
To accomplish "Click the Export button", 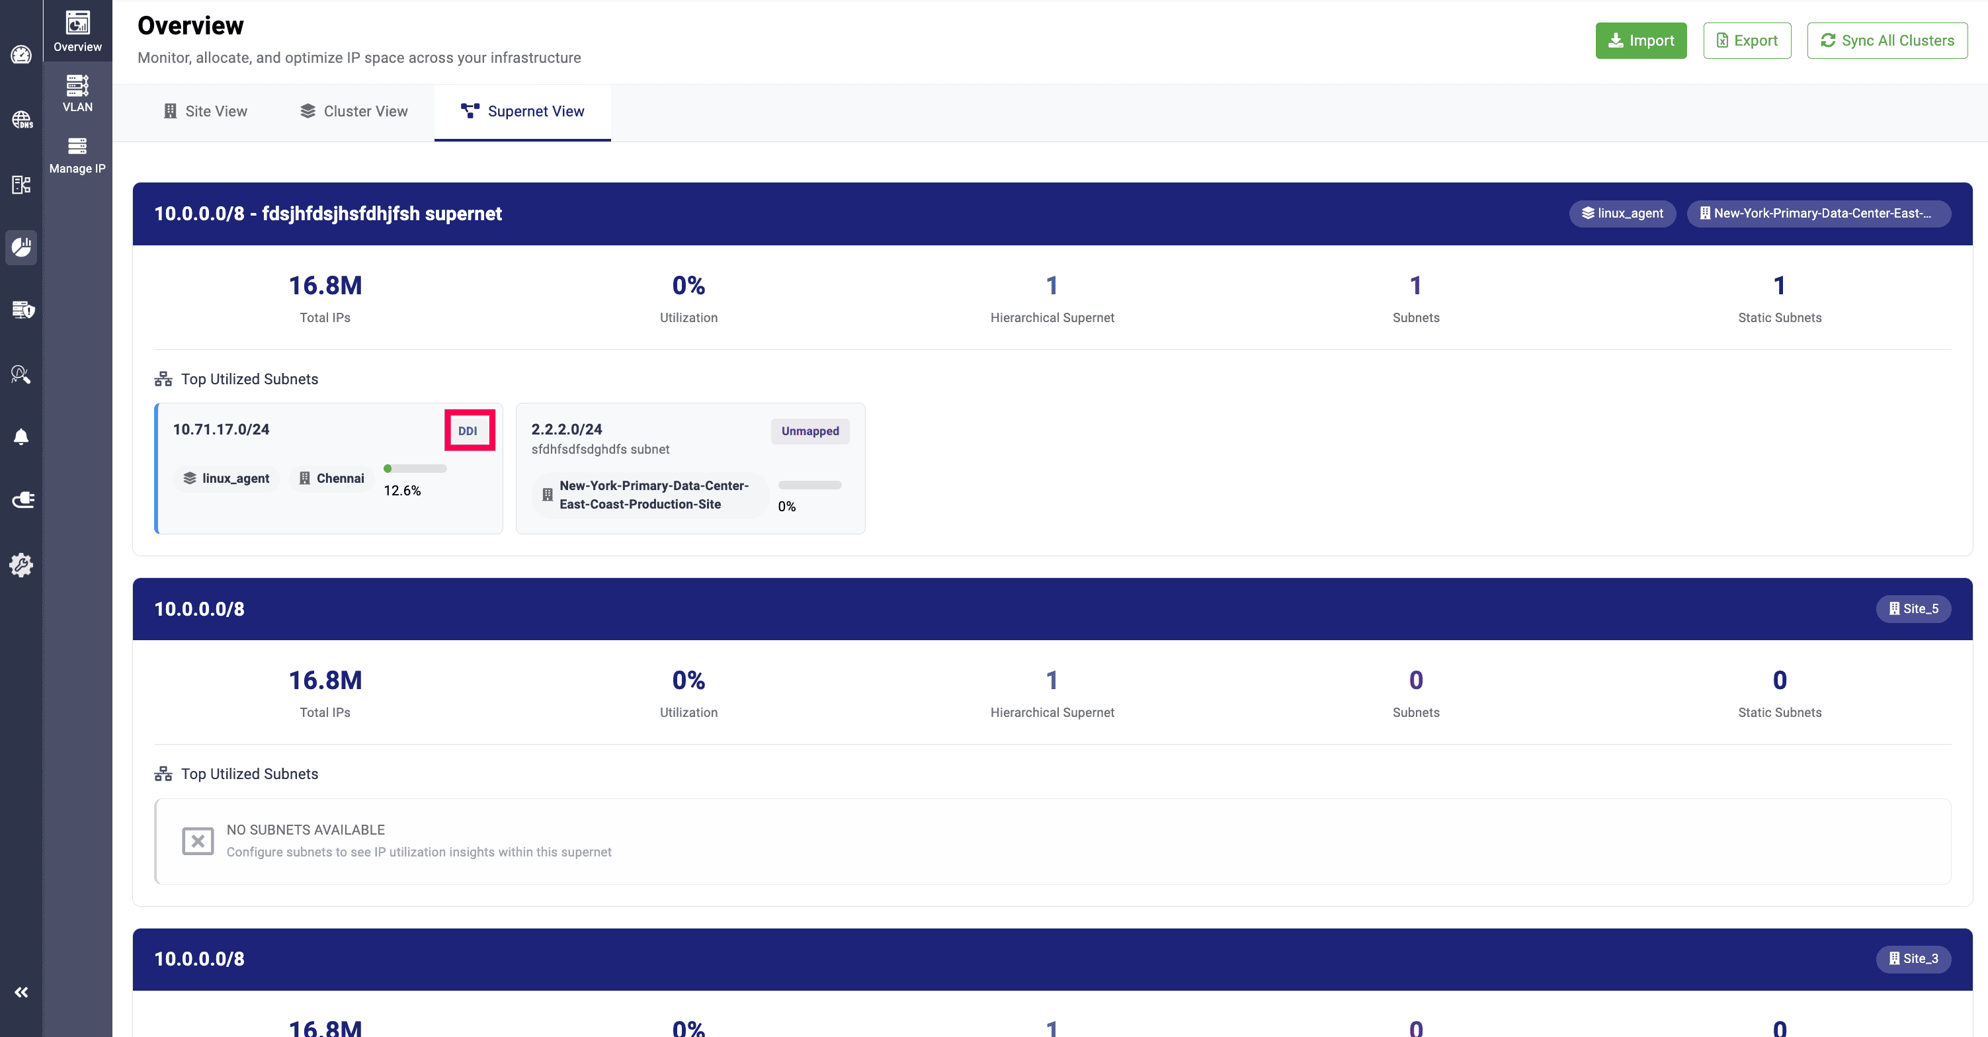I will [x=1747, y=40].
